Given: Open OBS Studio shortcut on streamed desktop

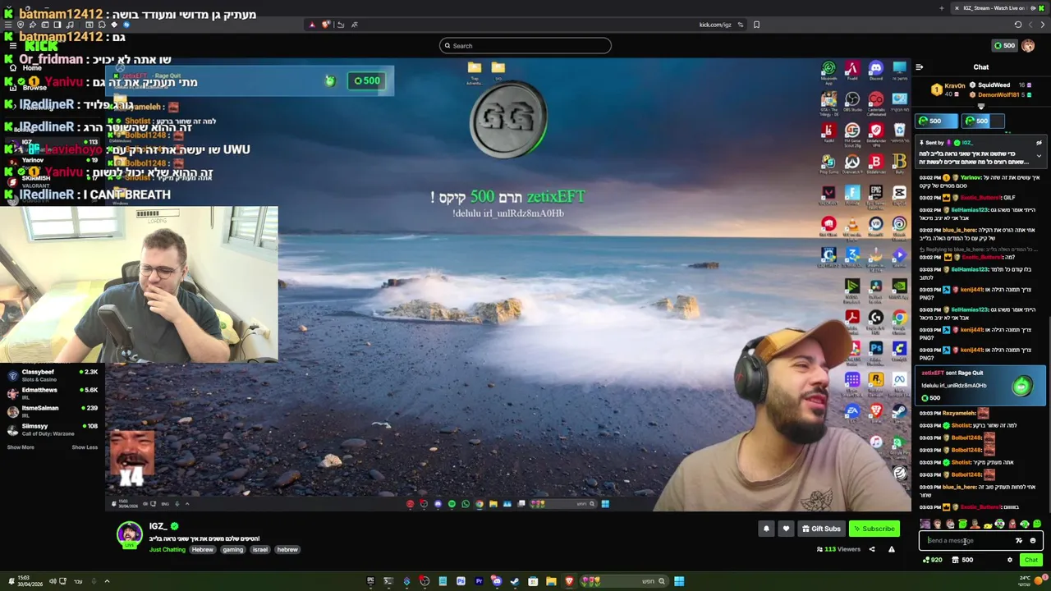Looking at the screenshot, I should pyautogui.click(x=853, y=98).
